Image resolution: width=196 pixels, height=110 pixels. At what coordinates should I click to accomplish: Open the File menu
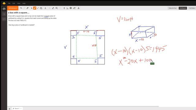click(x=9, y=3)
